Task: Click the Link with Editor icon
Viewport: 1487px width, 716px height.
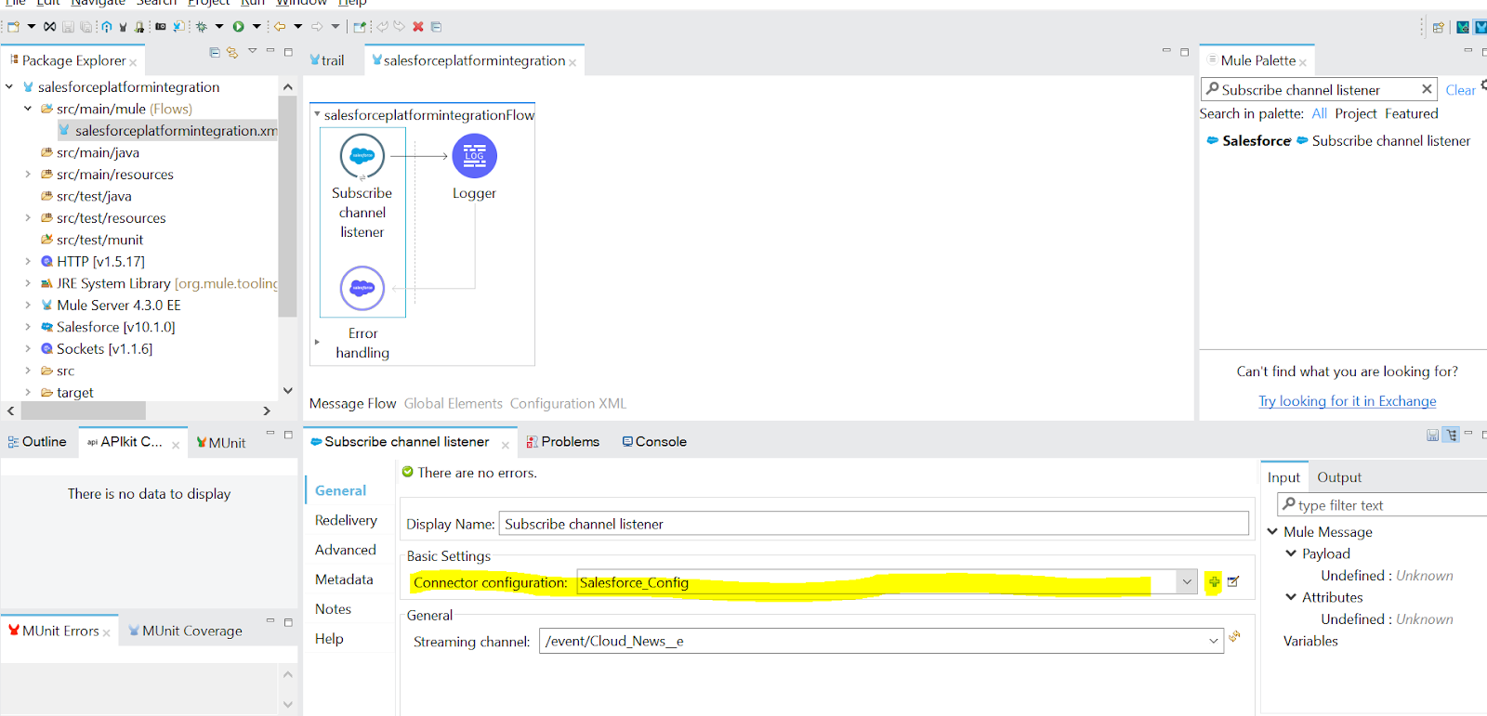Action: (x=232, y=52)
